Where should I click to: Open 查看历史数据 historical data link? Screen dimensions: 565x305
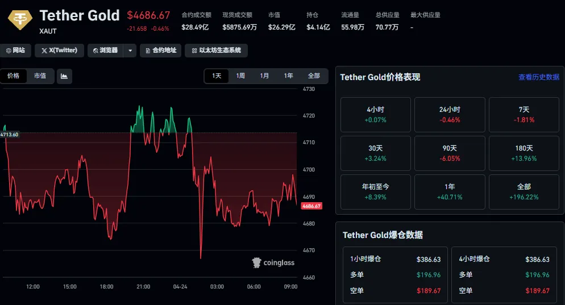tap(539, 77)
